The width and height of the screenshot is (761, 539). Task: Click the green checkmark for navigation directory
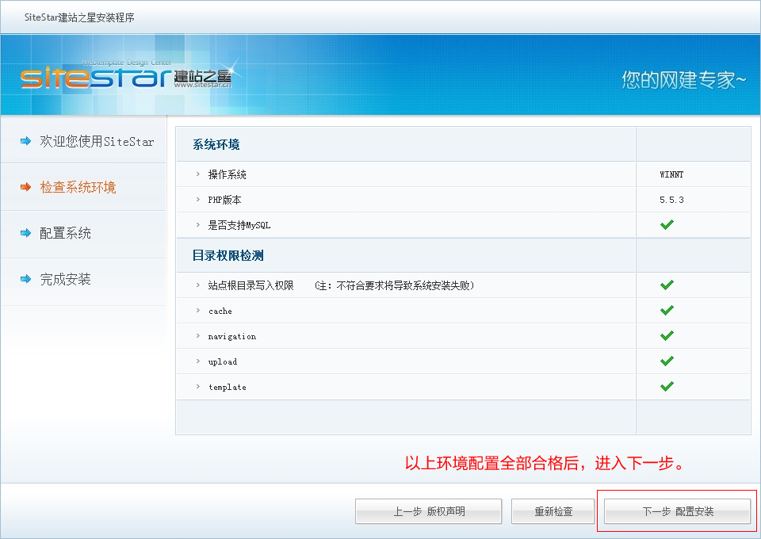pos(667,336)
